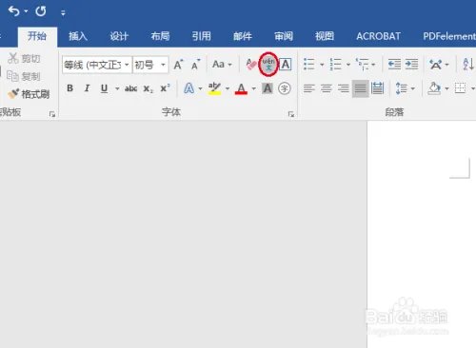Open the 设计 tab

pos(119,36)
